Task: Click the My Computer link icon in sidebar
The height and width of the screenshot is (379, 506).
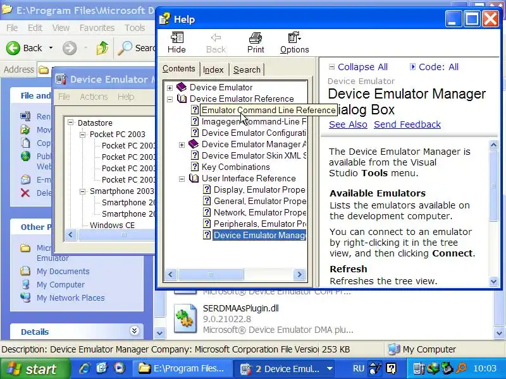Action: pos(25,285)
